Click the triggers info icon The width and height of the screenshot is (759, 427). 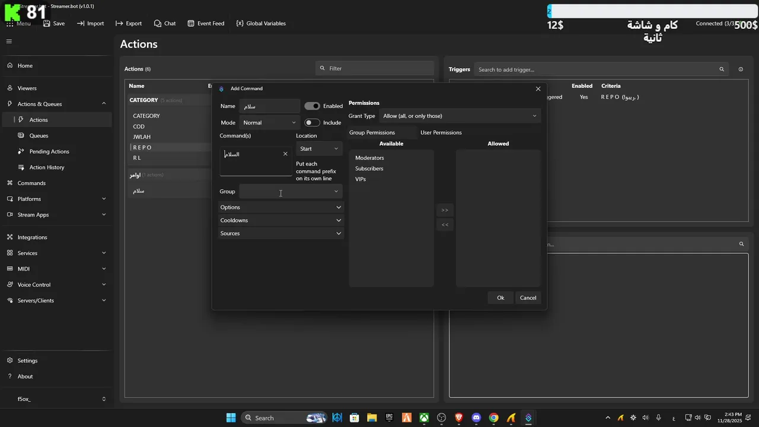coord(741,69)
